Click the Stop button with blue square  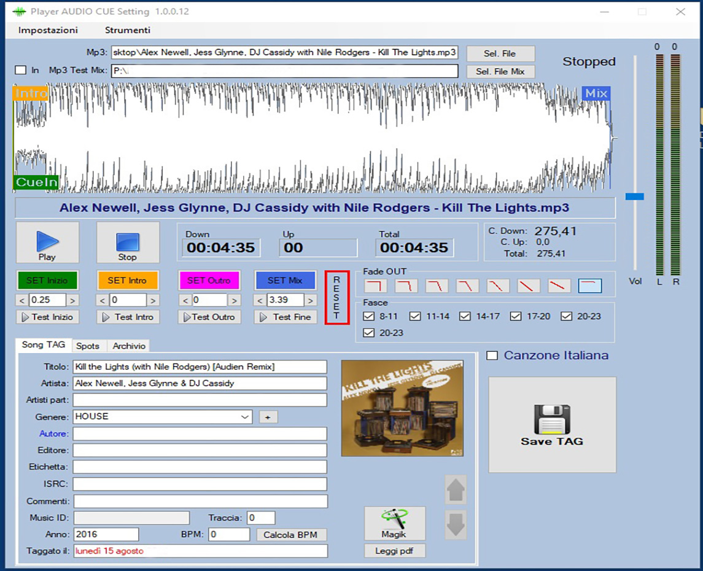click(x=128, y=243)
